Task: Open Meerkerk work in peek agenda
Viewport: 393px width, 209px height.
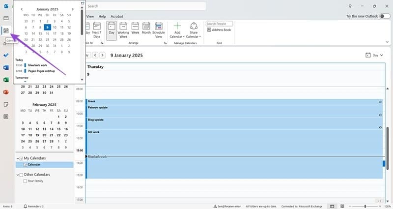Action: (x=37, y=65)
